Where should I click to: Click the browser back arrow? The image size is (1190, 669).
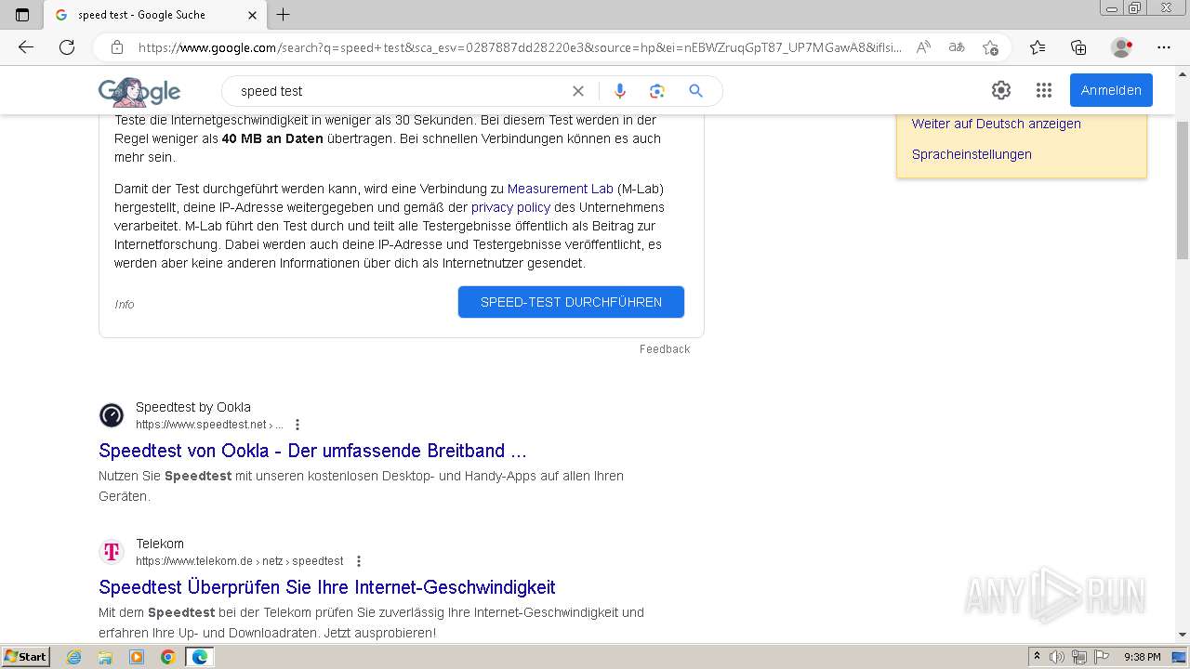coord(26,47)
